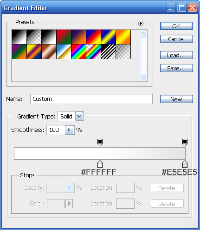Select the white #FFFFFF color stop
The width and height of the screenshot is (200, 230).
click(x=100, y=164)
